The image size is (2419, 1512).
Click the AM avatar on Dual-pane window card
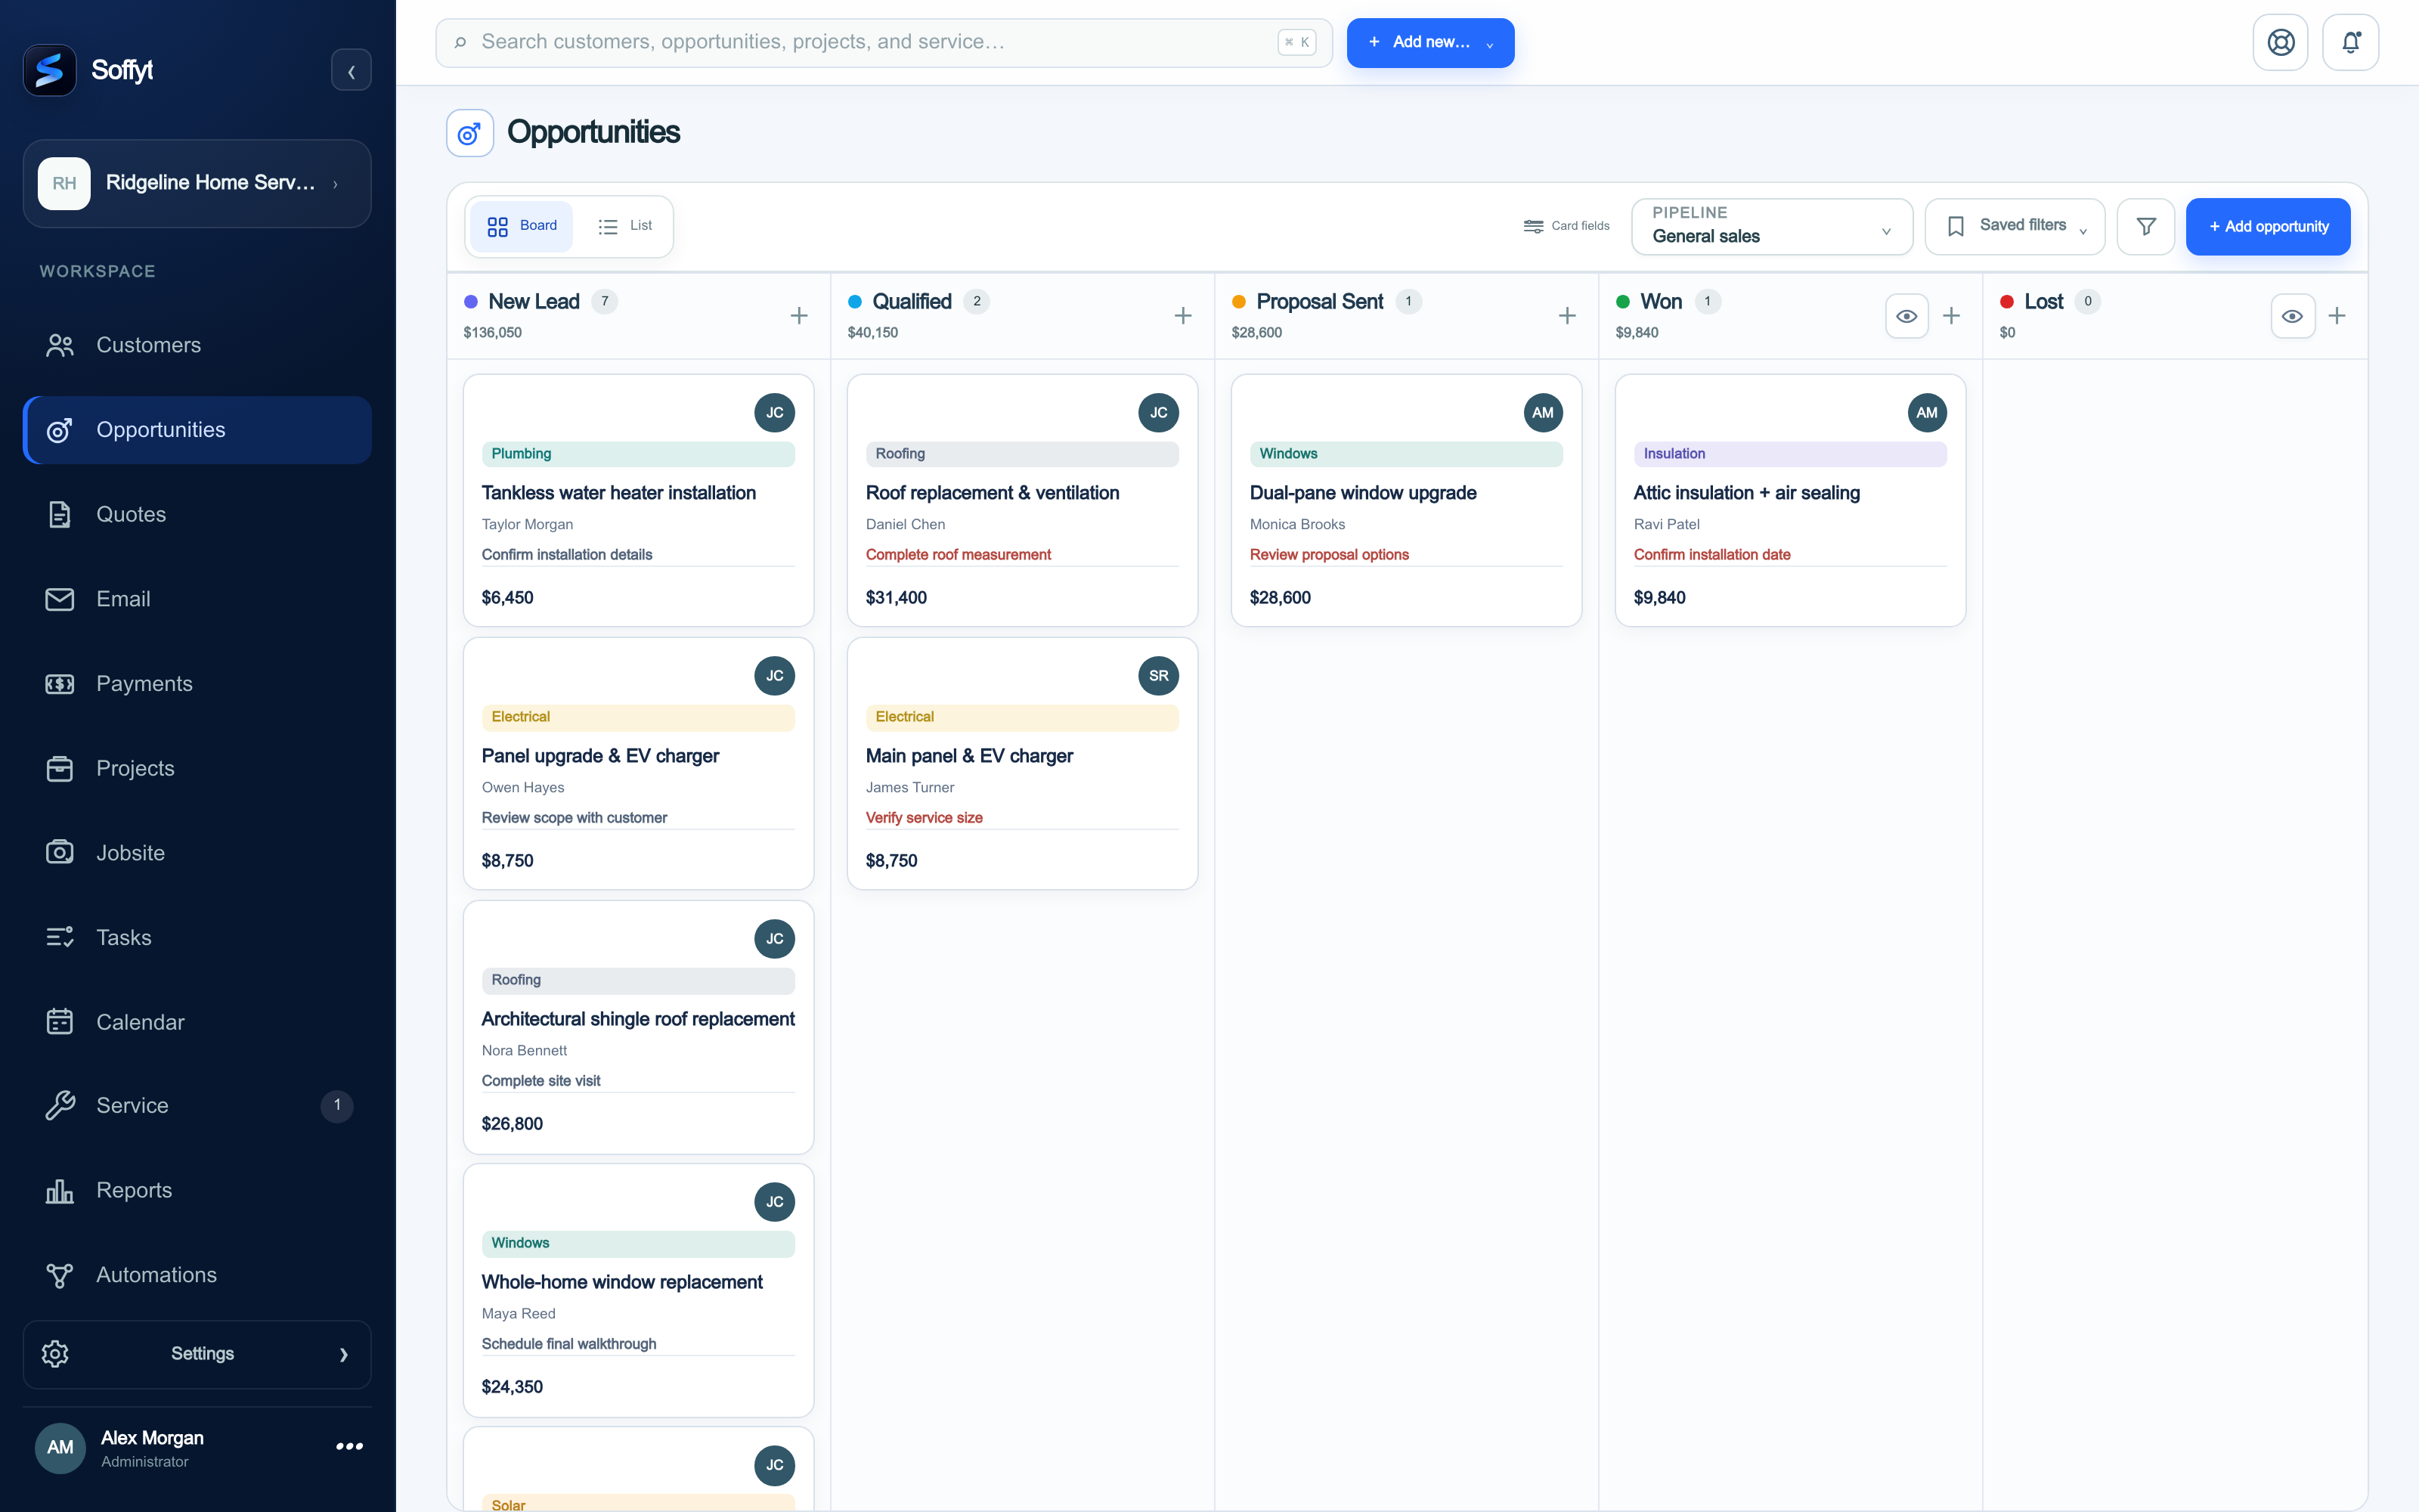pos(1542,413)
